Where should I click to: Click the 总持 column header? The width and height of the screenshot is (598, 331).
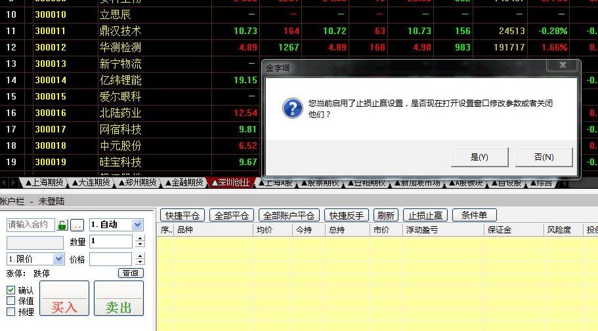pos(347,229)
